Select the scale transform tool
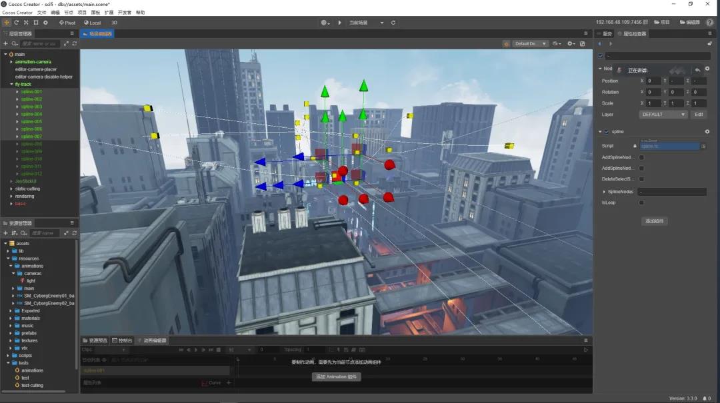The image size is (720, 403). tap(26, 23)
